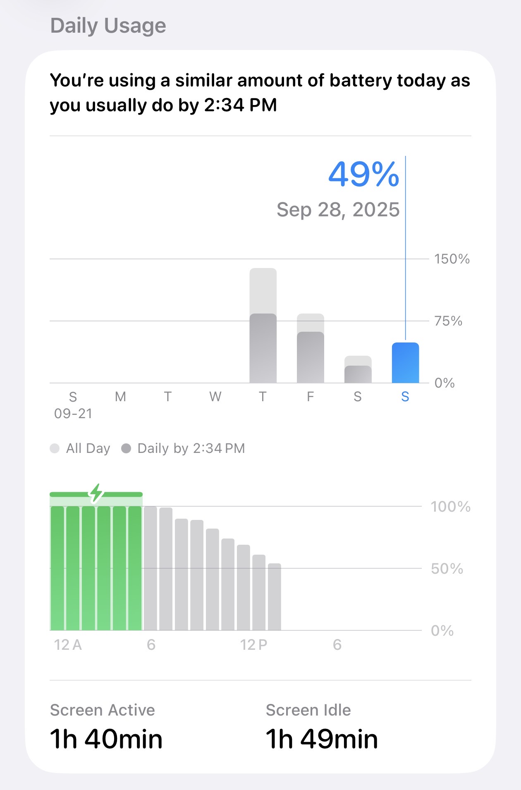Tap the F day label for Friday
Screen dimensions: 521x790
pos(311,397)
